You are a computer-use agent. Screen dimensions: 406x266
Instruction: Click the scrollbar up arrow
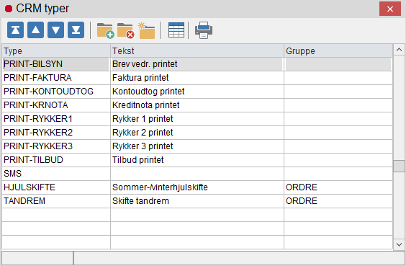click(399, 50)
